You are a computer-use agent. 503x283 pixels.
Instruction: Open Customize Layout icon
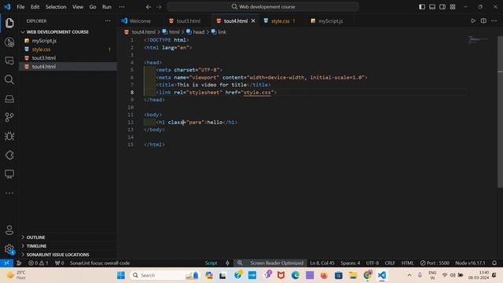pyautogui.click(x=453, y=7)
